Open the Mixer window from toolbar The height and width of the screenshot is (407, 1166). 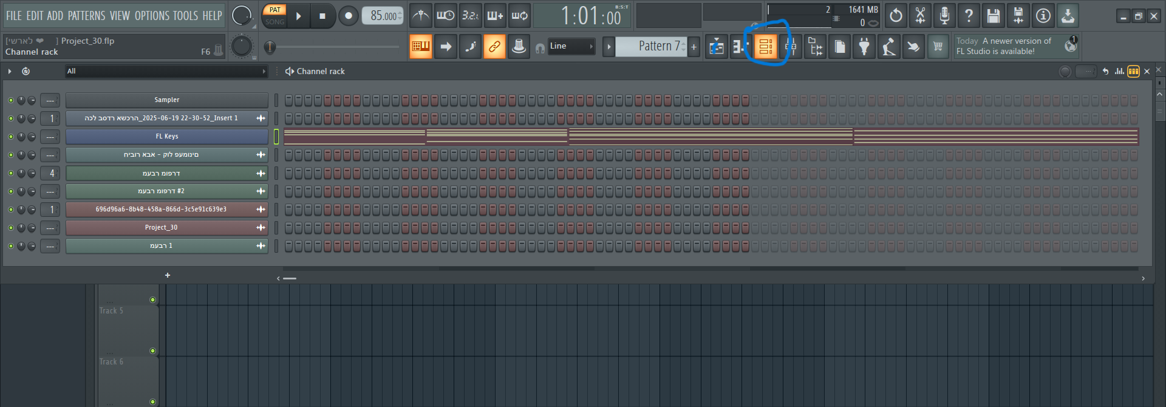pos(791,47)
